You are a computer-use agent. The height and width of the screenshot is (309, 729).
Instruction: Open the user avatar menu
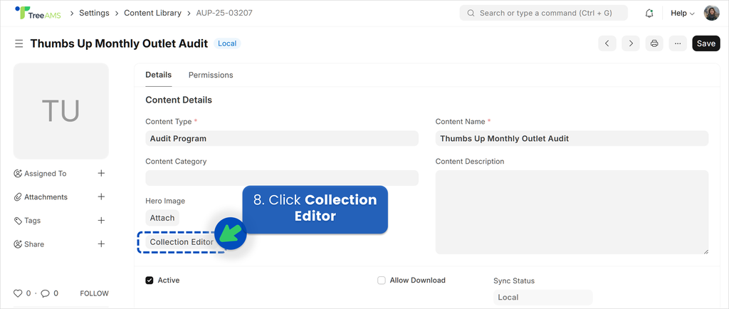711,13
